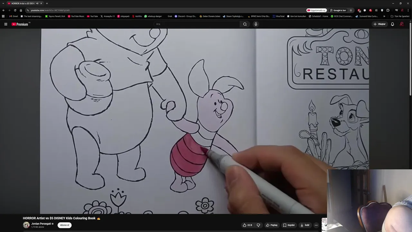Open the extensions puzzle piece menu

point(388,10)
